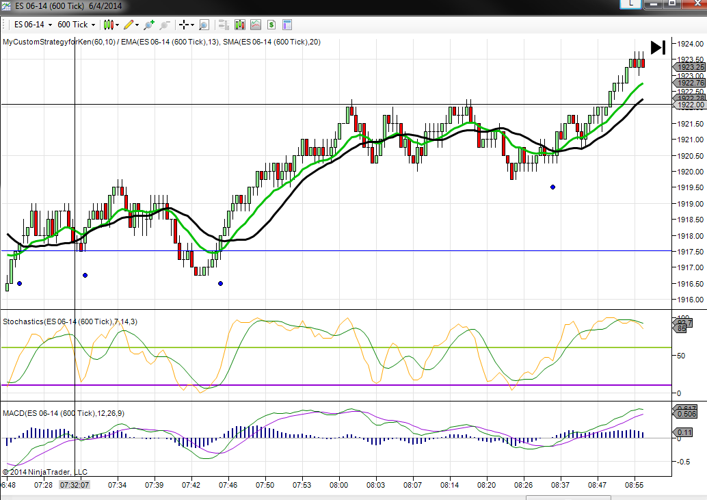707x500 pixels.
Task: Toggle the Data Box magnifier button
Action: (x=204, y=25)
